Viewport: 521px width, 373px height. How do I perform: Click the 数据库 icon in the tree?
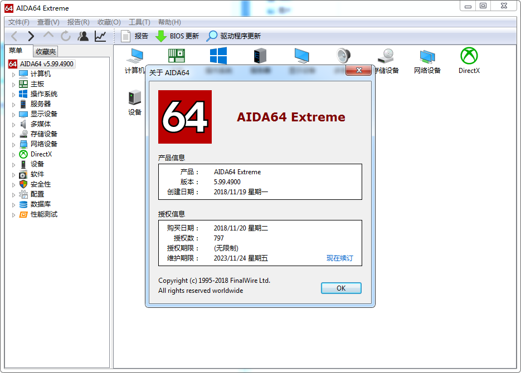[x=23, y=204]
